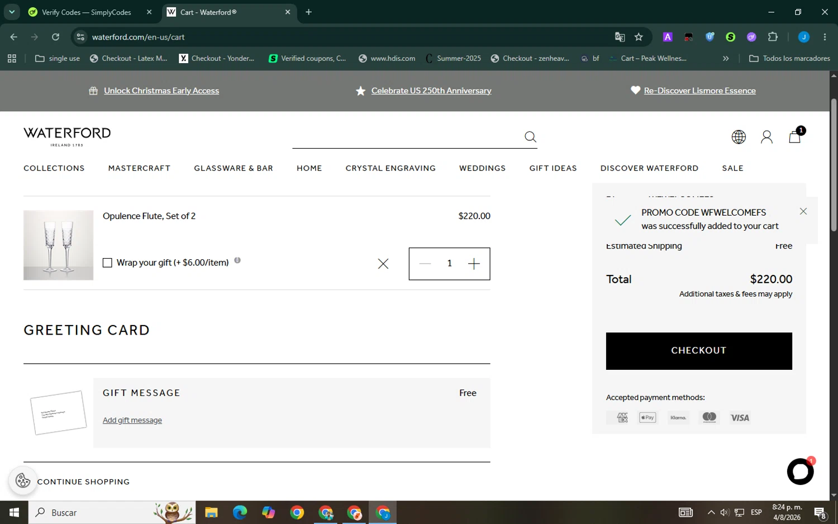Screen dimensions: 838x524
Task: Open the Crystal Engraving menu
Action: [391, 168]
